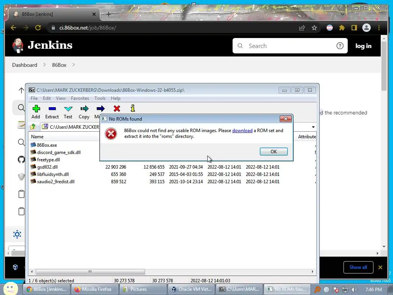Open Oracle VM VirtualBox from the taskbar
Screen dimensions: 393x295
pyautogui.click(x=192, y=289)
